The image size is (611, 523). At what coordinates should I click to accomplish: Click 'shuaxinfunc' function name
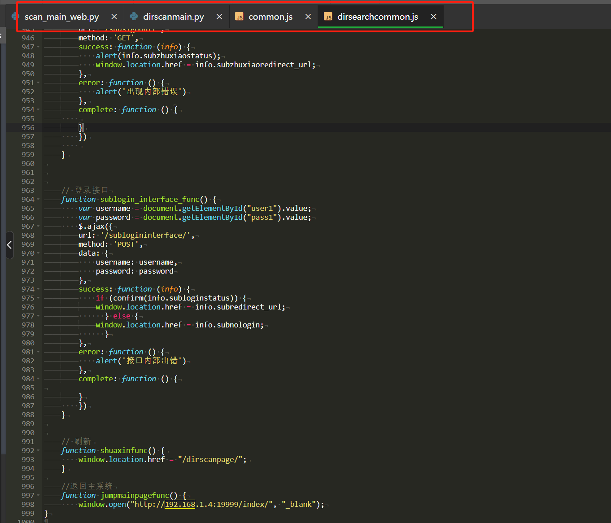click(x=124, y=450)
